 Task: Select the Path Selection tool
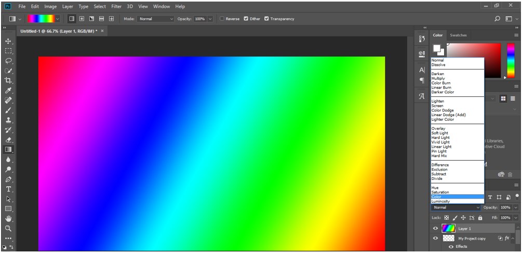coord(8,199)
